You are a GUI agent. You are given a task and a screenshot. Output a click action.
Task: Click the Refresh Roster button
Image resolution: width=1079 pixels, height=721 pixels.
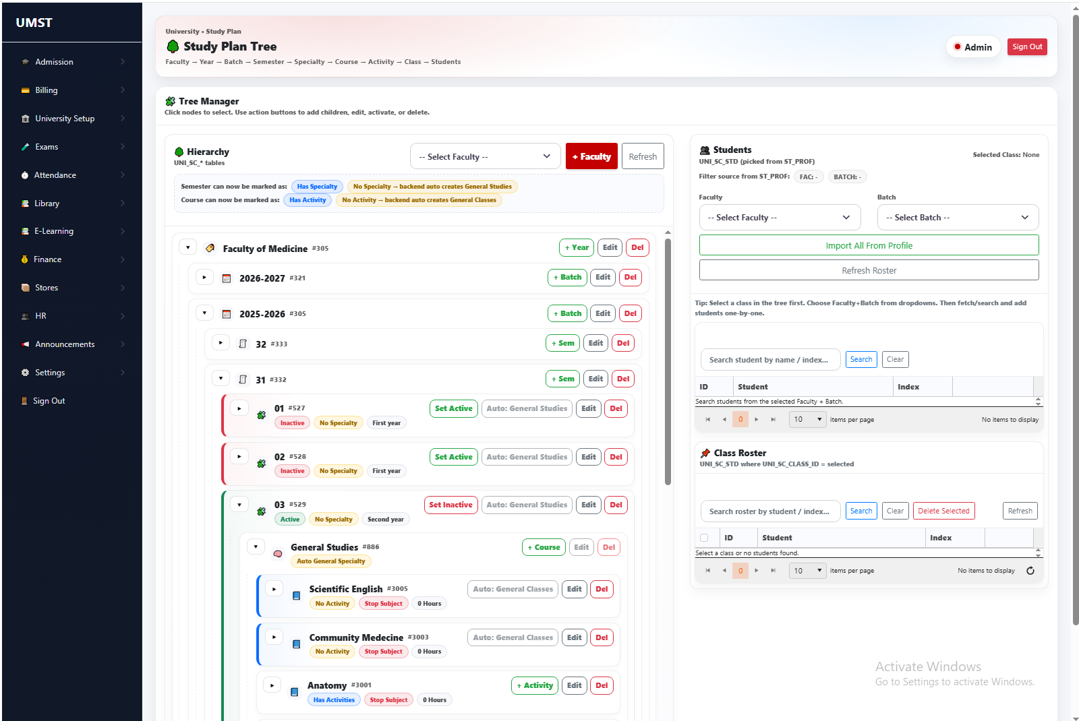(869, 270)
